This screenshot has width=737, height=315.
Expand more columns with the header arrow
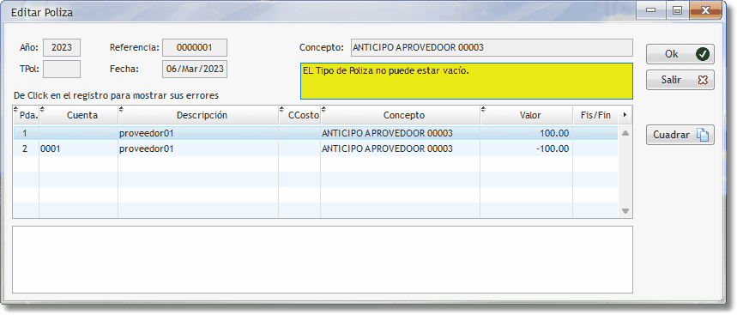625,115
